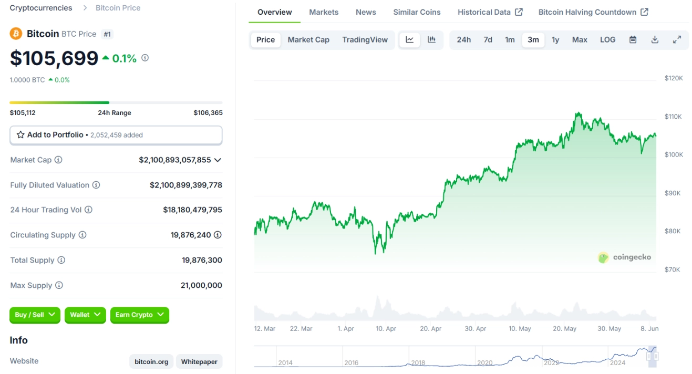
Task: Click info icon next to 19,876,240 value
Action: point(218,235)
